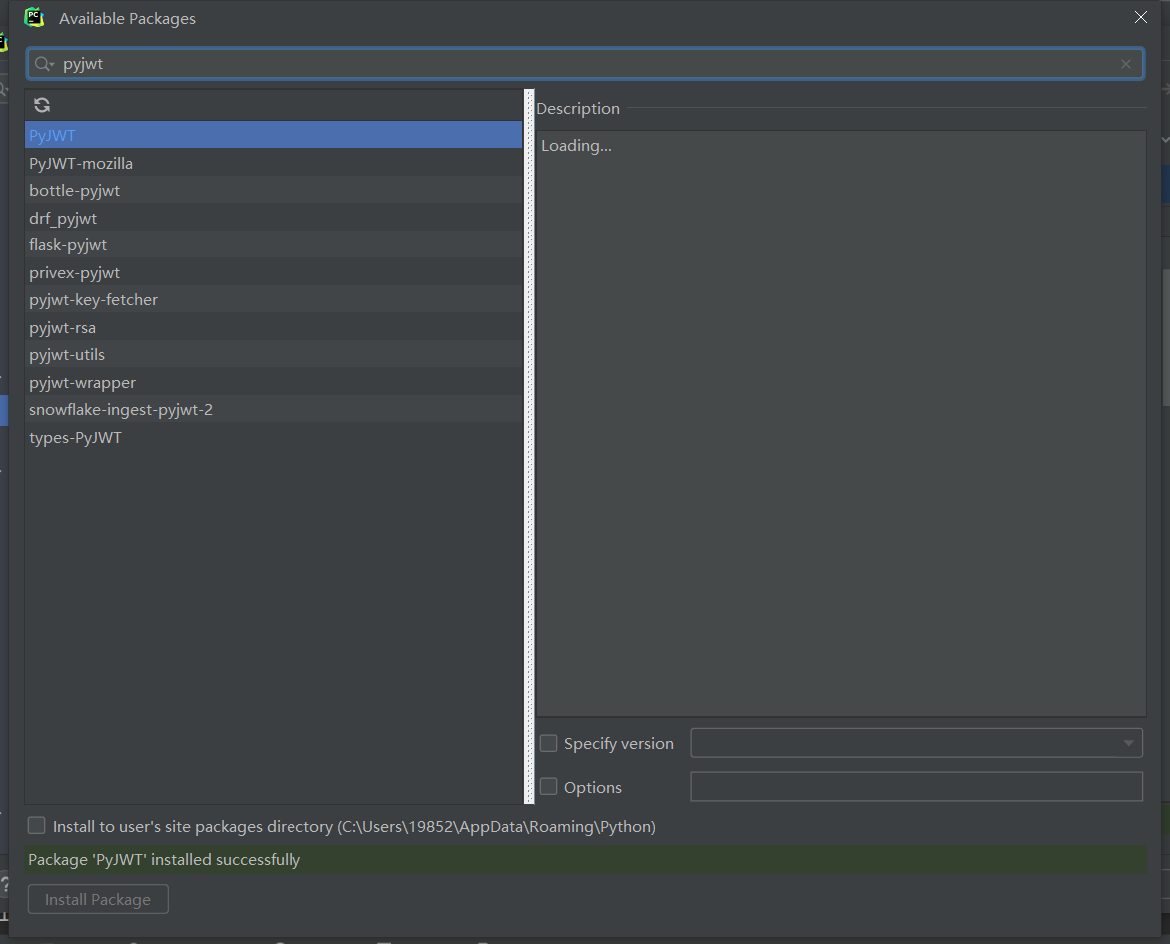Screen dimensions: 1170x944
Task: Click the Install Package button
Action: [98, 899]
